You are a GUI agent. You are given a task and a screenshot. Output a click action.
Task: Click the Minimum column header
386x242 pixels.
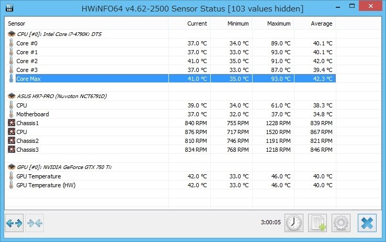[231, 23]
